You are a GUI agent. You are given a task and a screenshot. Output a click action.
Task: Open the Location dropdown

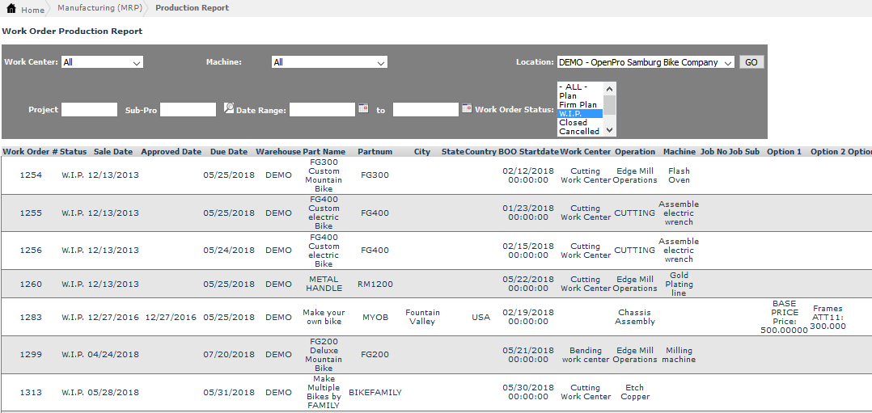[646, 62]
